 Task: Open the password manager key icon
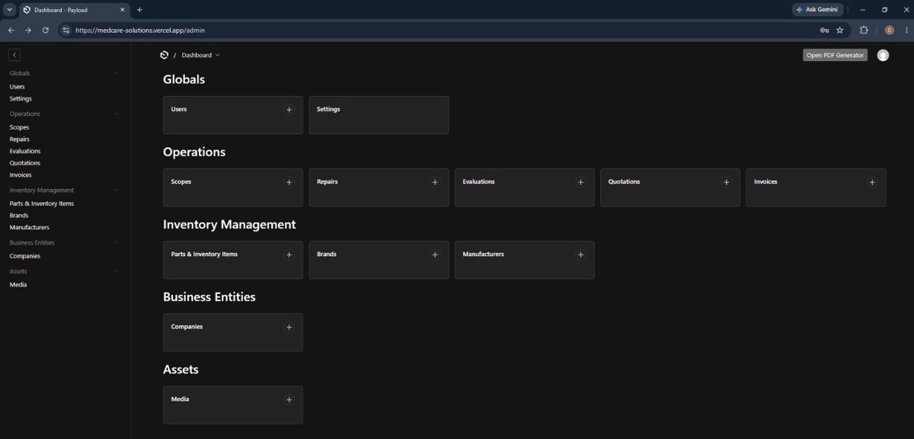824,30
